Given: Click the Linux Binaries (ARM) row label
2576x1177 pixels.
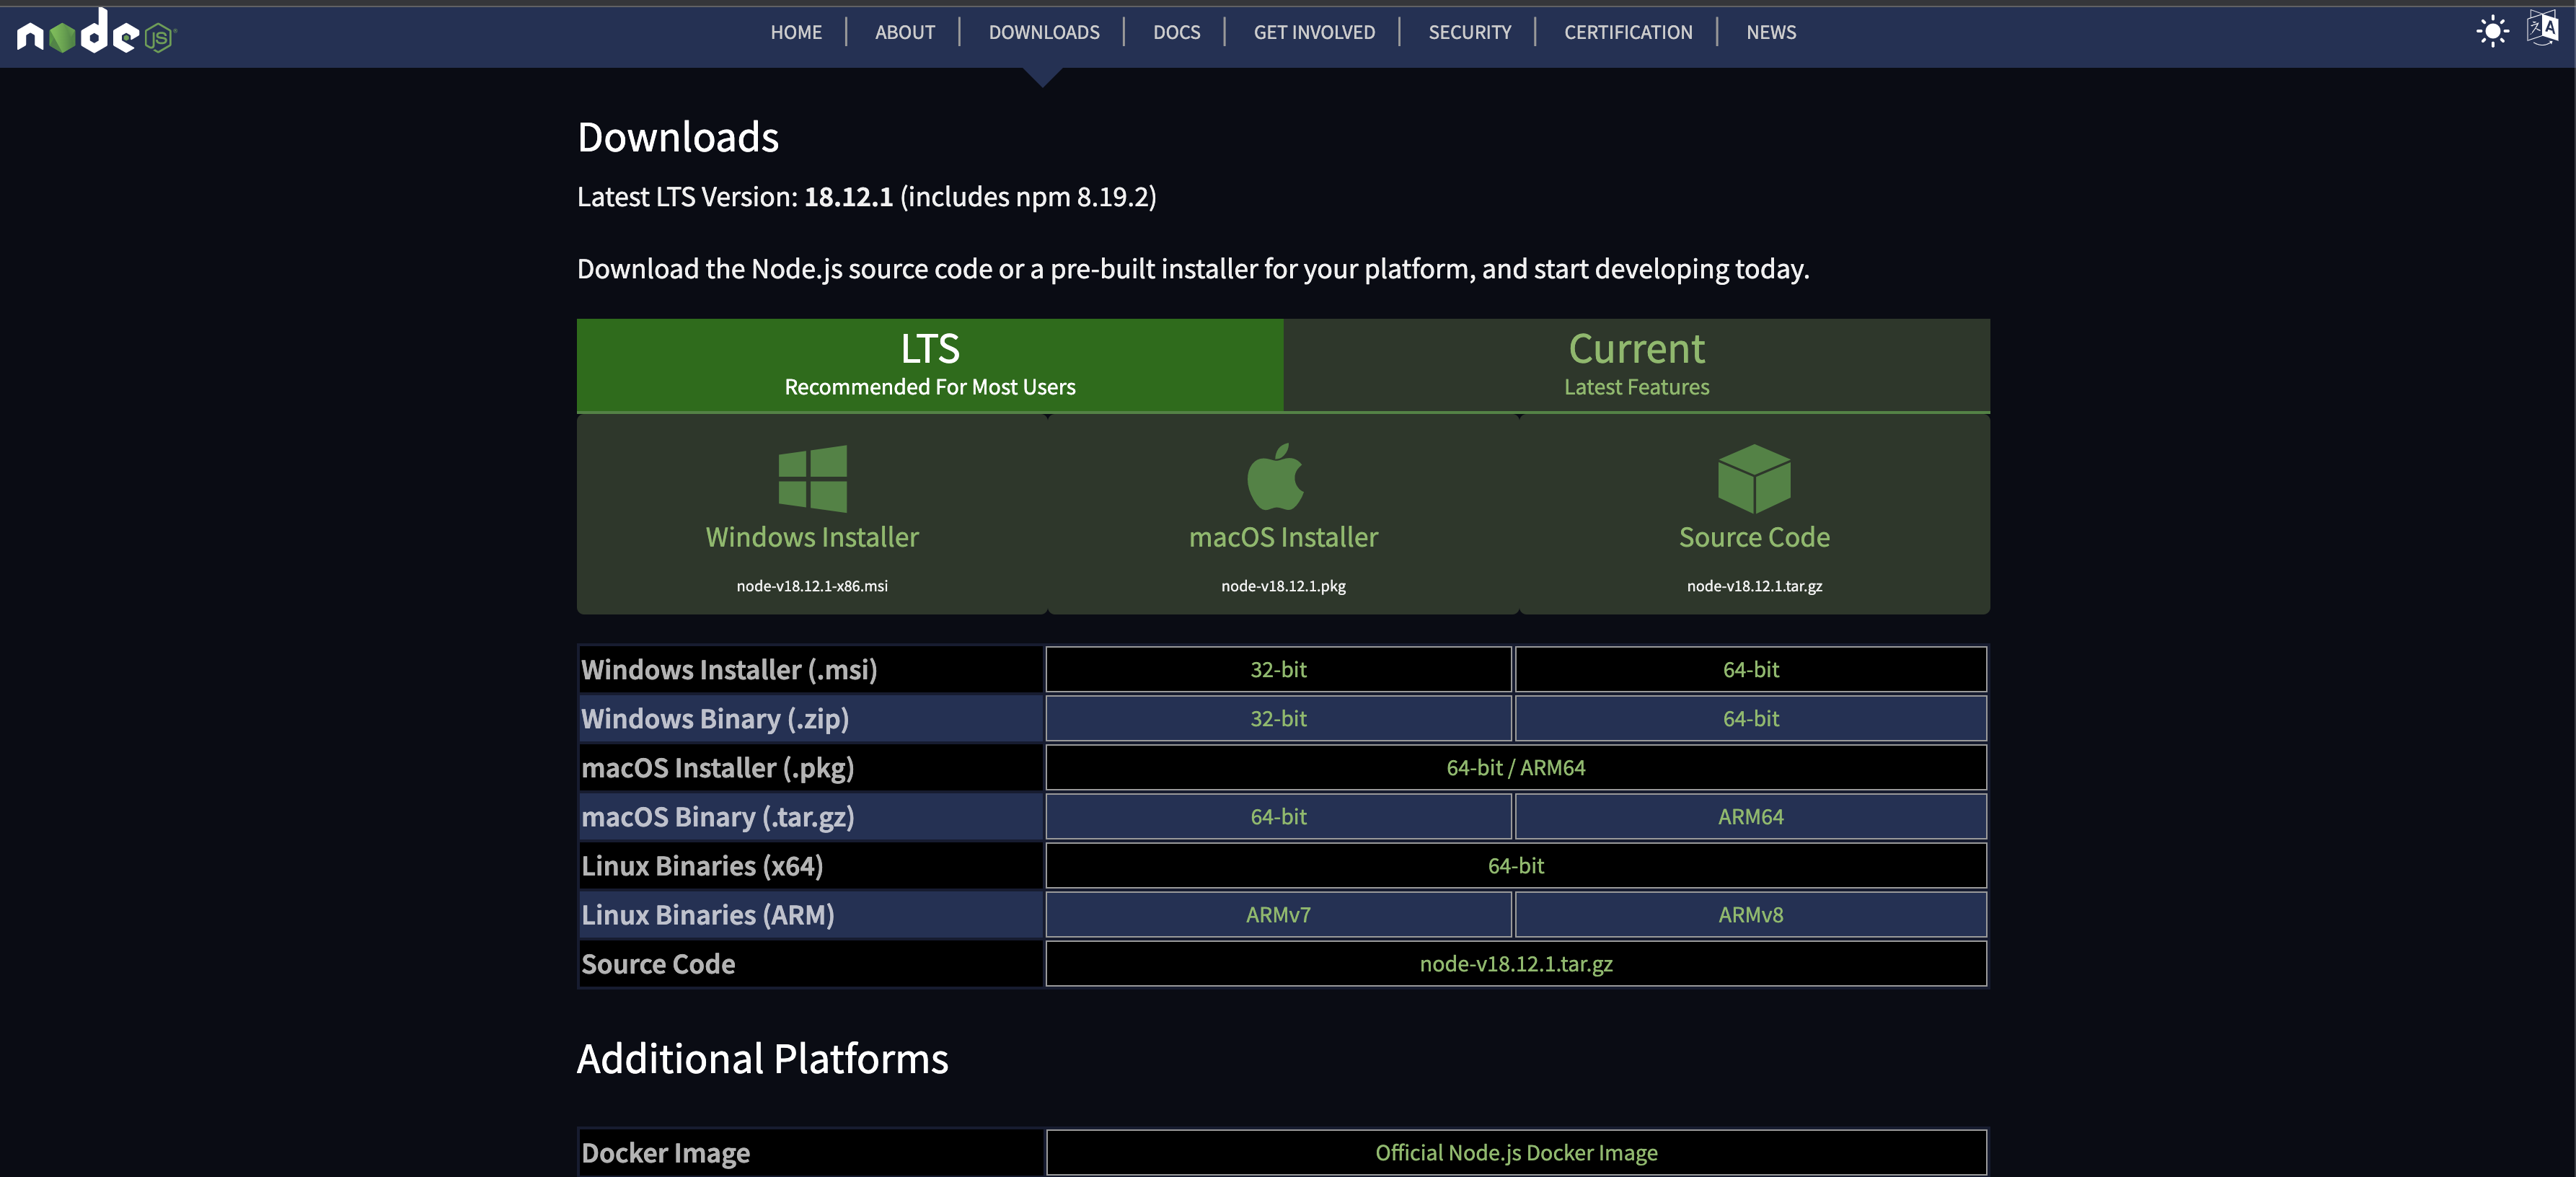Looking at the screenshot, I should [708, 915].
